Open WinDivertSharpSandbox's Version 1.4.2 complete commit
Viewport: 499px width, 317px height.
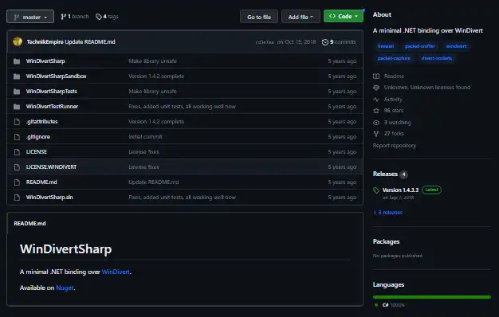click(x=156, y=76)
